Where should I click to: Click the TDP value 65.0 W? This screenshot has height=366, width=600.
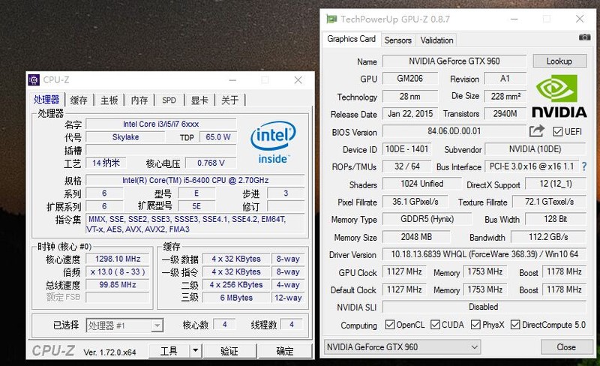click(x=218, y=137)
